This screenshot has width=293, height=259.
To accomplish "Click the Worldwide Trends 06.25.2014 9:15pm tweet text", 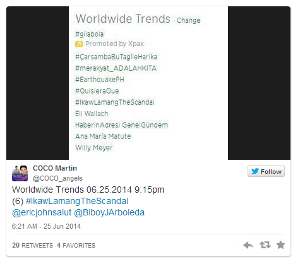I will pyautogui.click(x=88, y=190).
